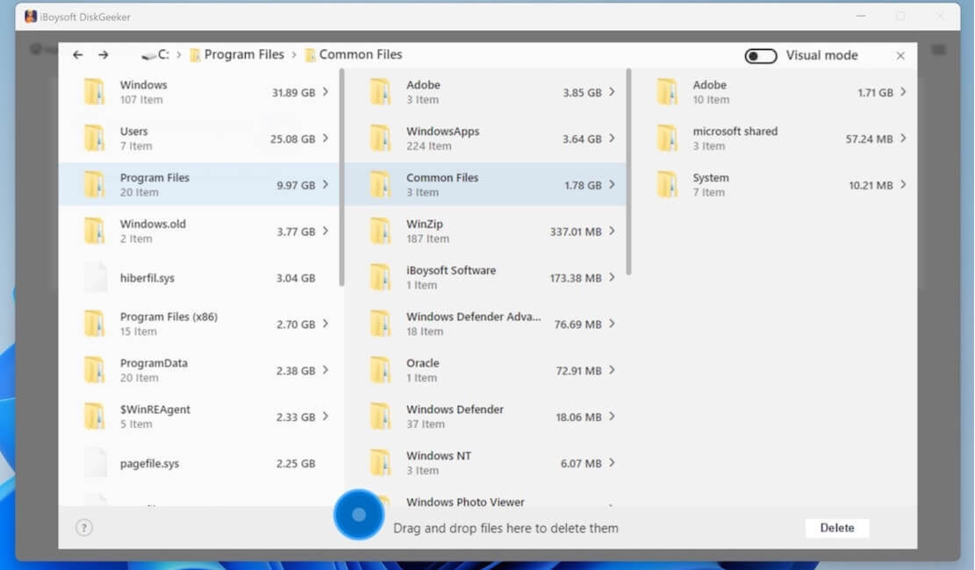Expand the Users folder chevron

(x=326, y=139)
